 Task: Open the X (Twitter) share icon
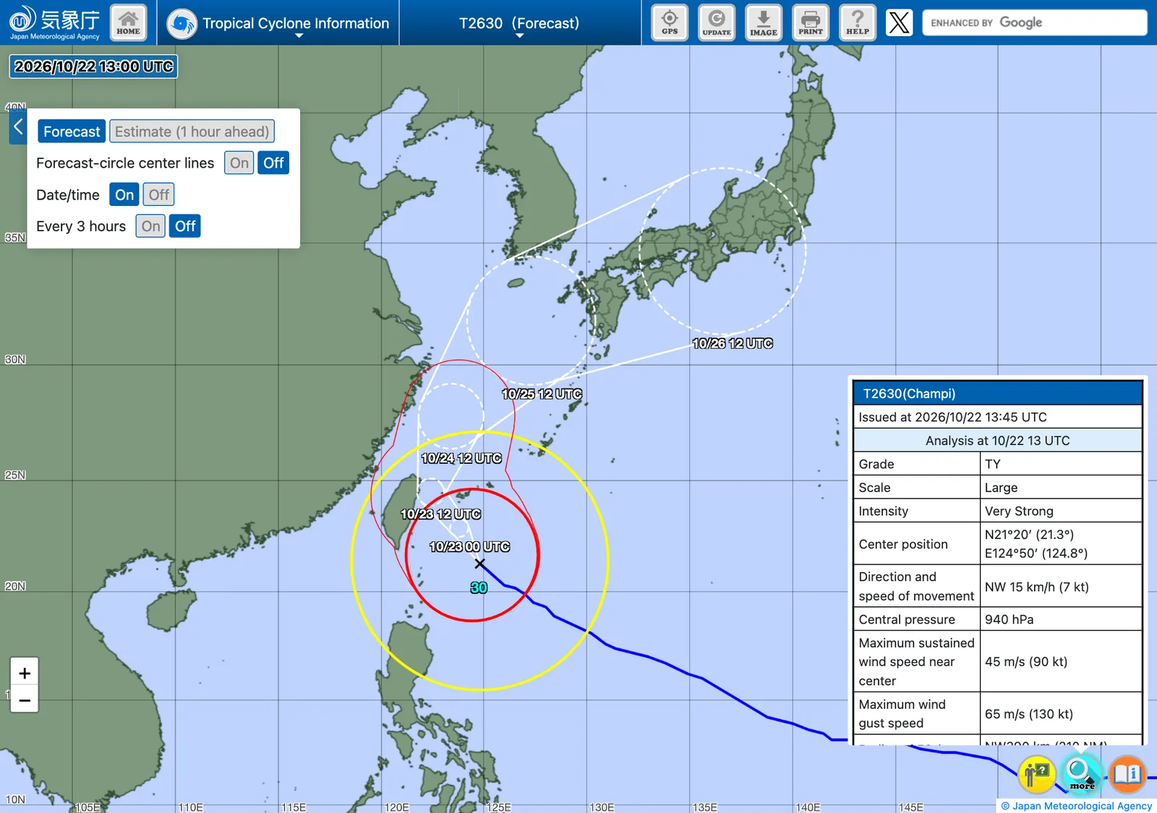click(899, 22)
